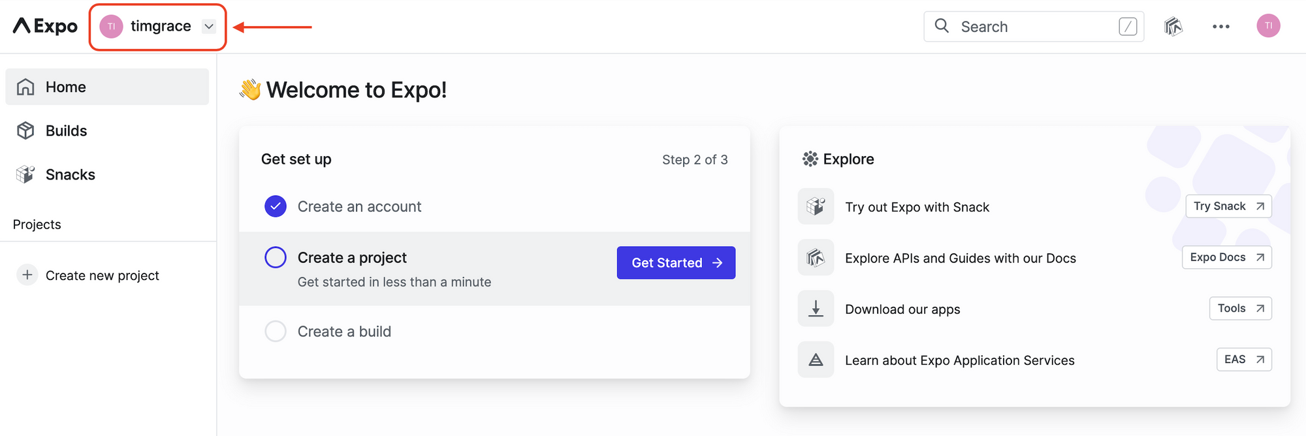Click Try out Expo with Snack text
This screenshot has width=1306, height=436.
pyautogui.click(x=917, y=207)
